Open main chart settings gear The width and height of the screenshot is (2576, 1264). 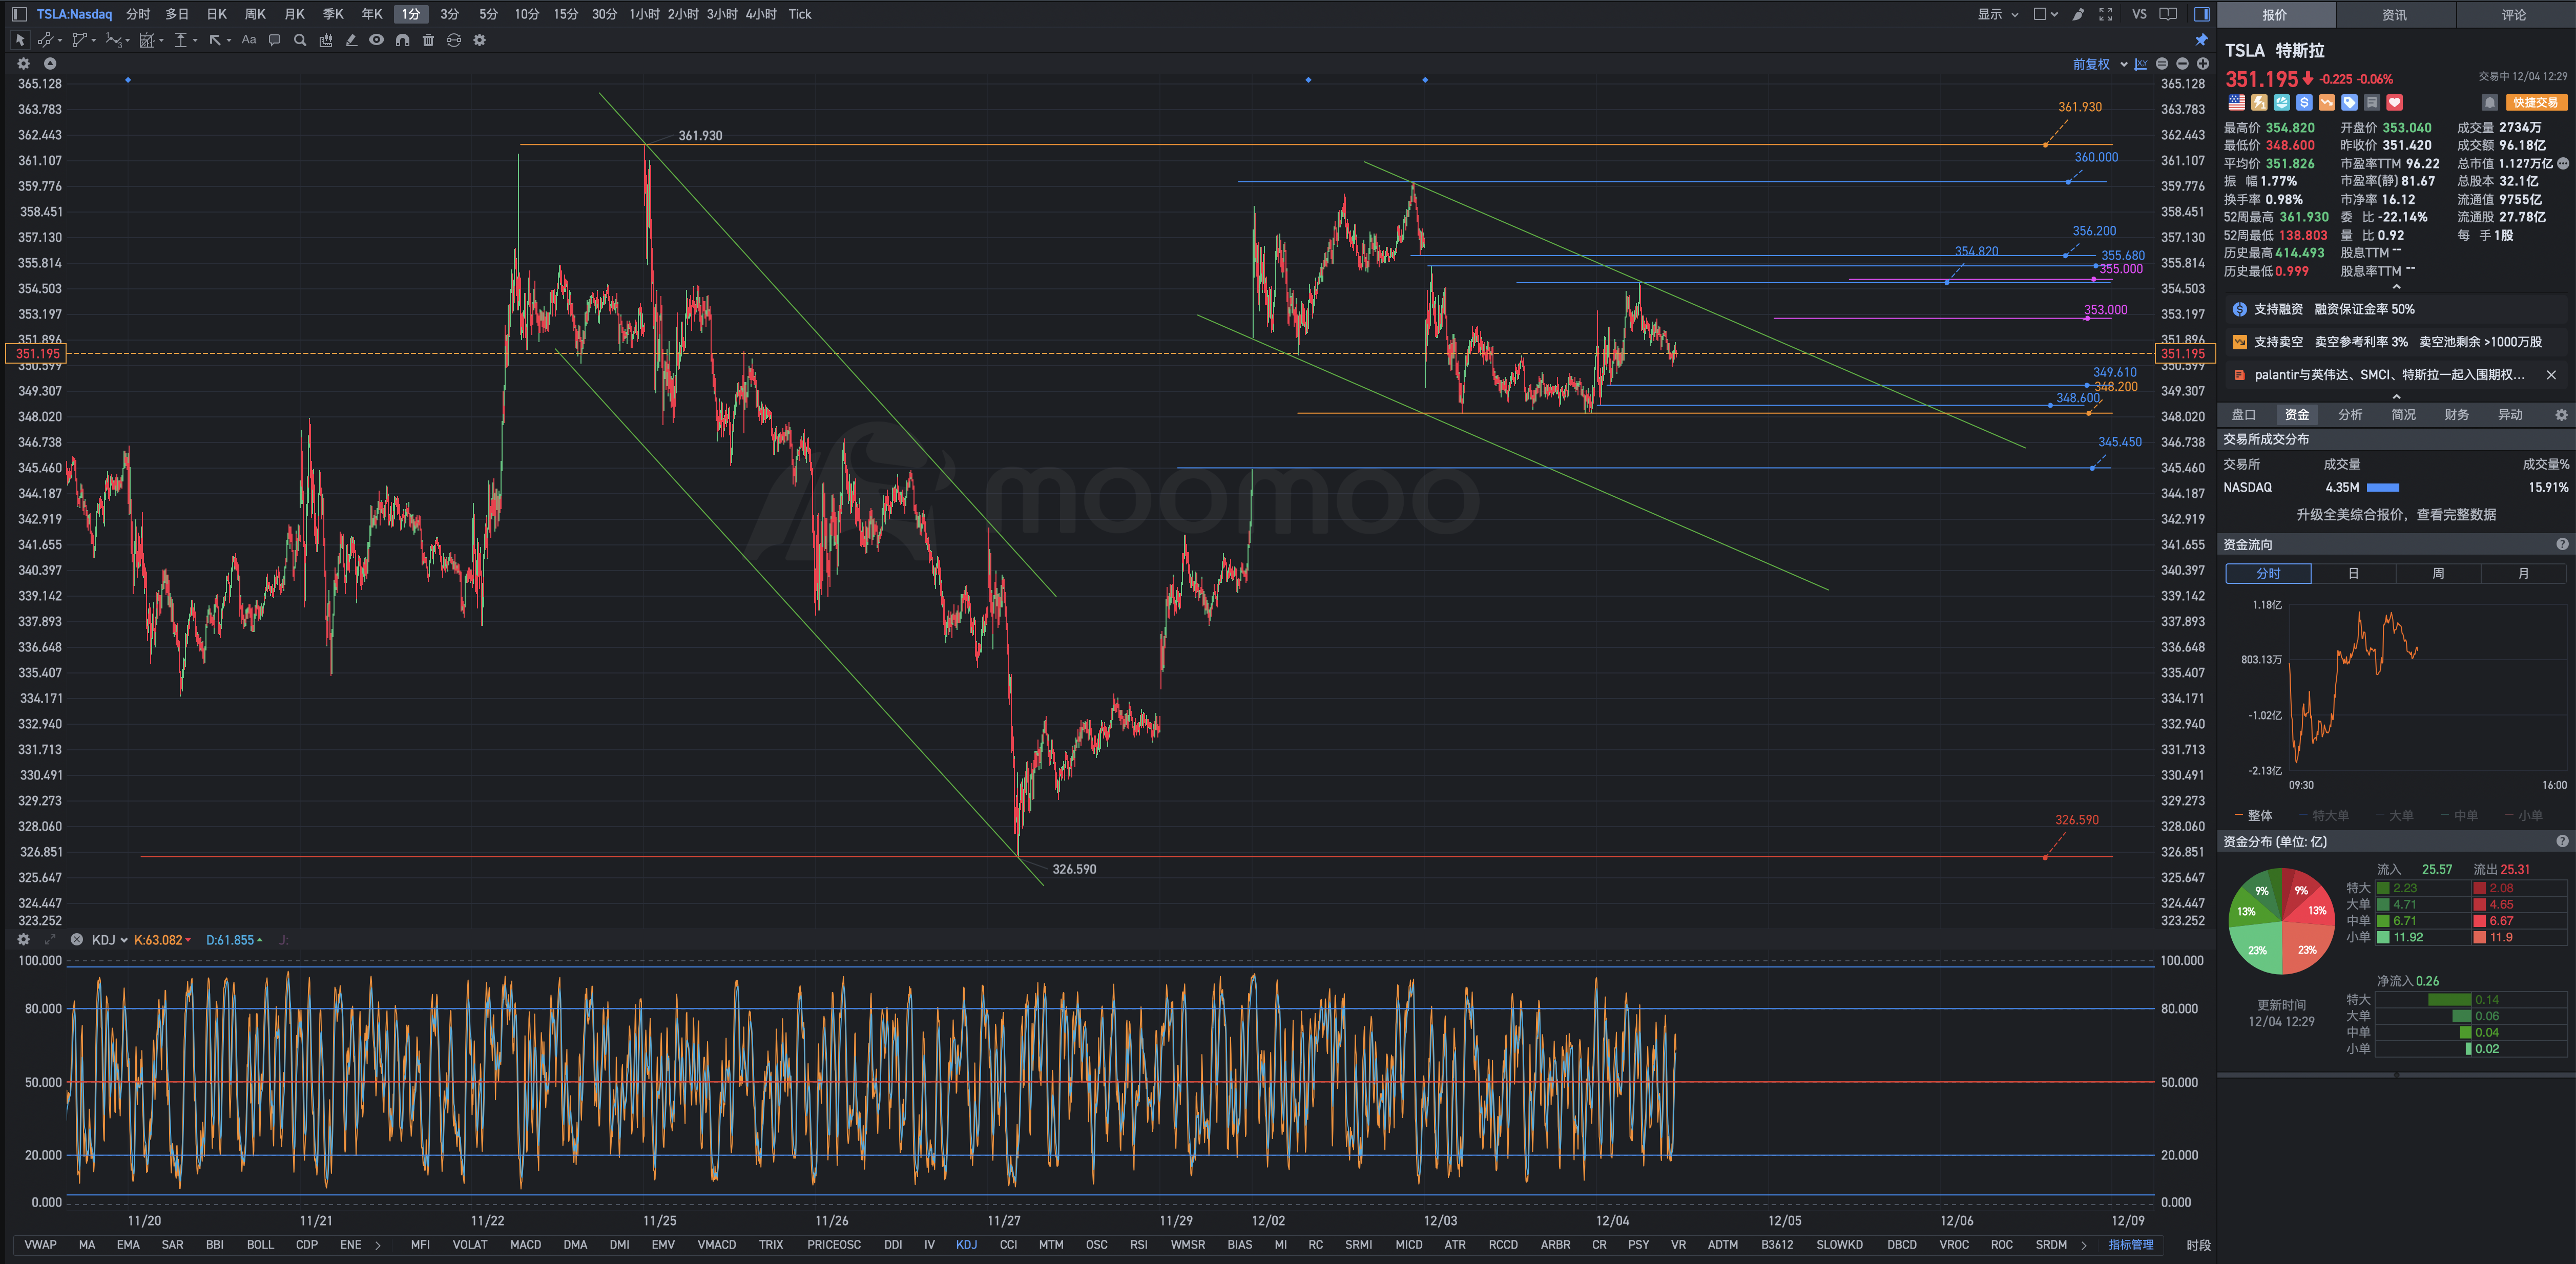pyautogui.click(x=24, y=63)
